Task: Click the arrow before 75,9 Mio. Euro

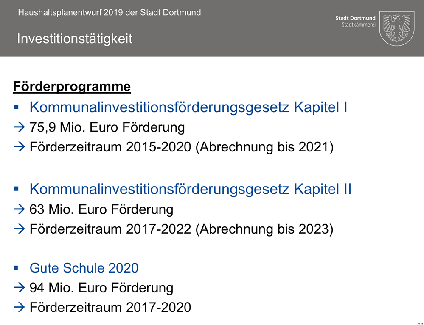Action: (20, 127)
